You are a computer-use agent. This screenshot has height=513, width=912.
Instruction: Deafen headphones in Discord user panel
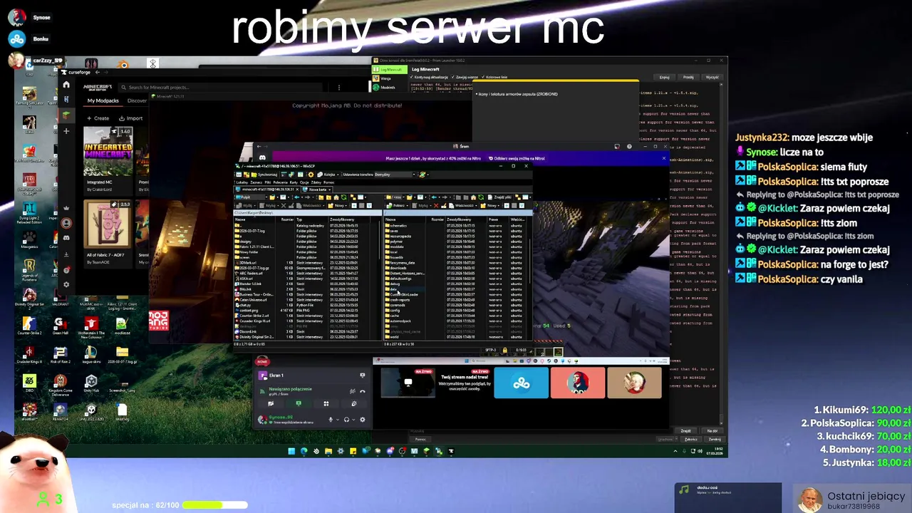tap(346, 420)
